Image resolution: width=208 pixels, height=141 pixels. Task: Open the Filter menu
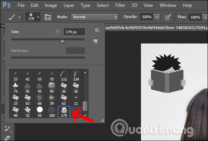(120, 5)
